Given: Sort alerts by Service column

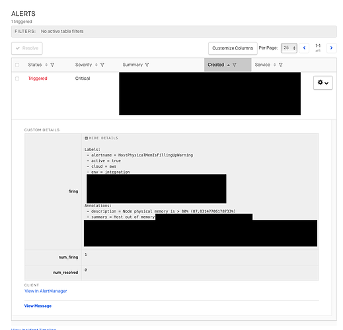Looking at the screenshot, I should [274, 65].
